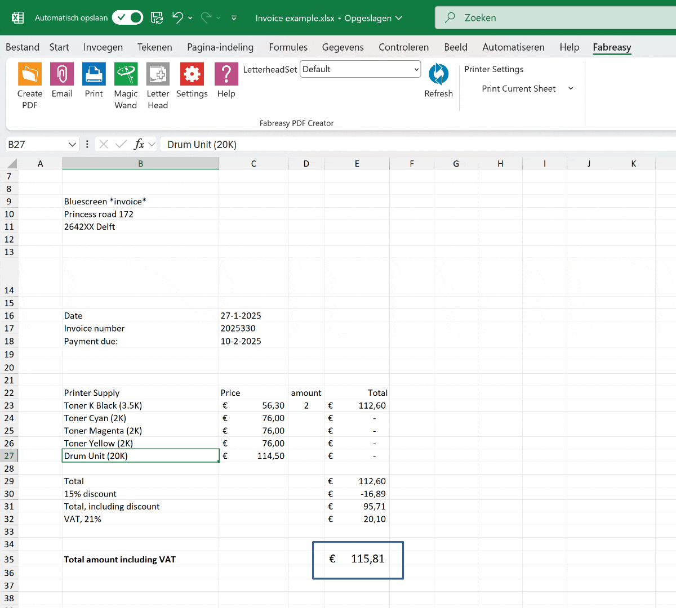676x608 pixels.
Task: Select the Print icon in Fabreasy ribbon
Action: pyautogui.click(x=94, y=75)
